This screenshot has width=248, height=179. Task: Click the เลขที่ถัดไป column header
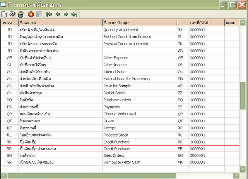(x=206, y=23)
